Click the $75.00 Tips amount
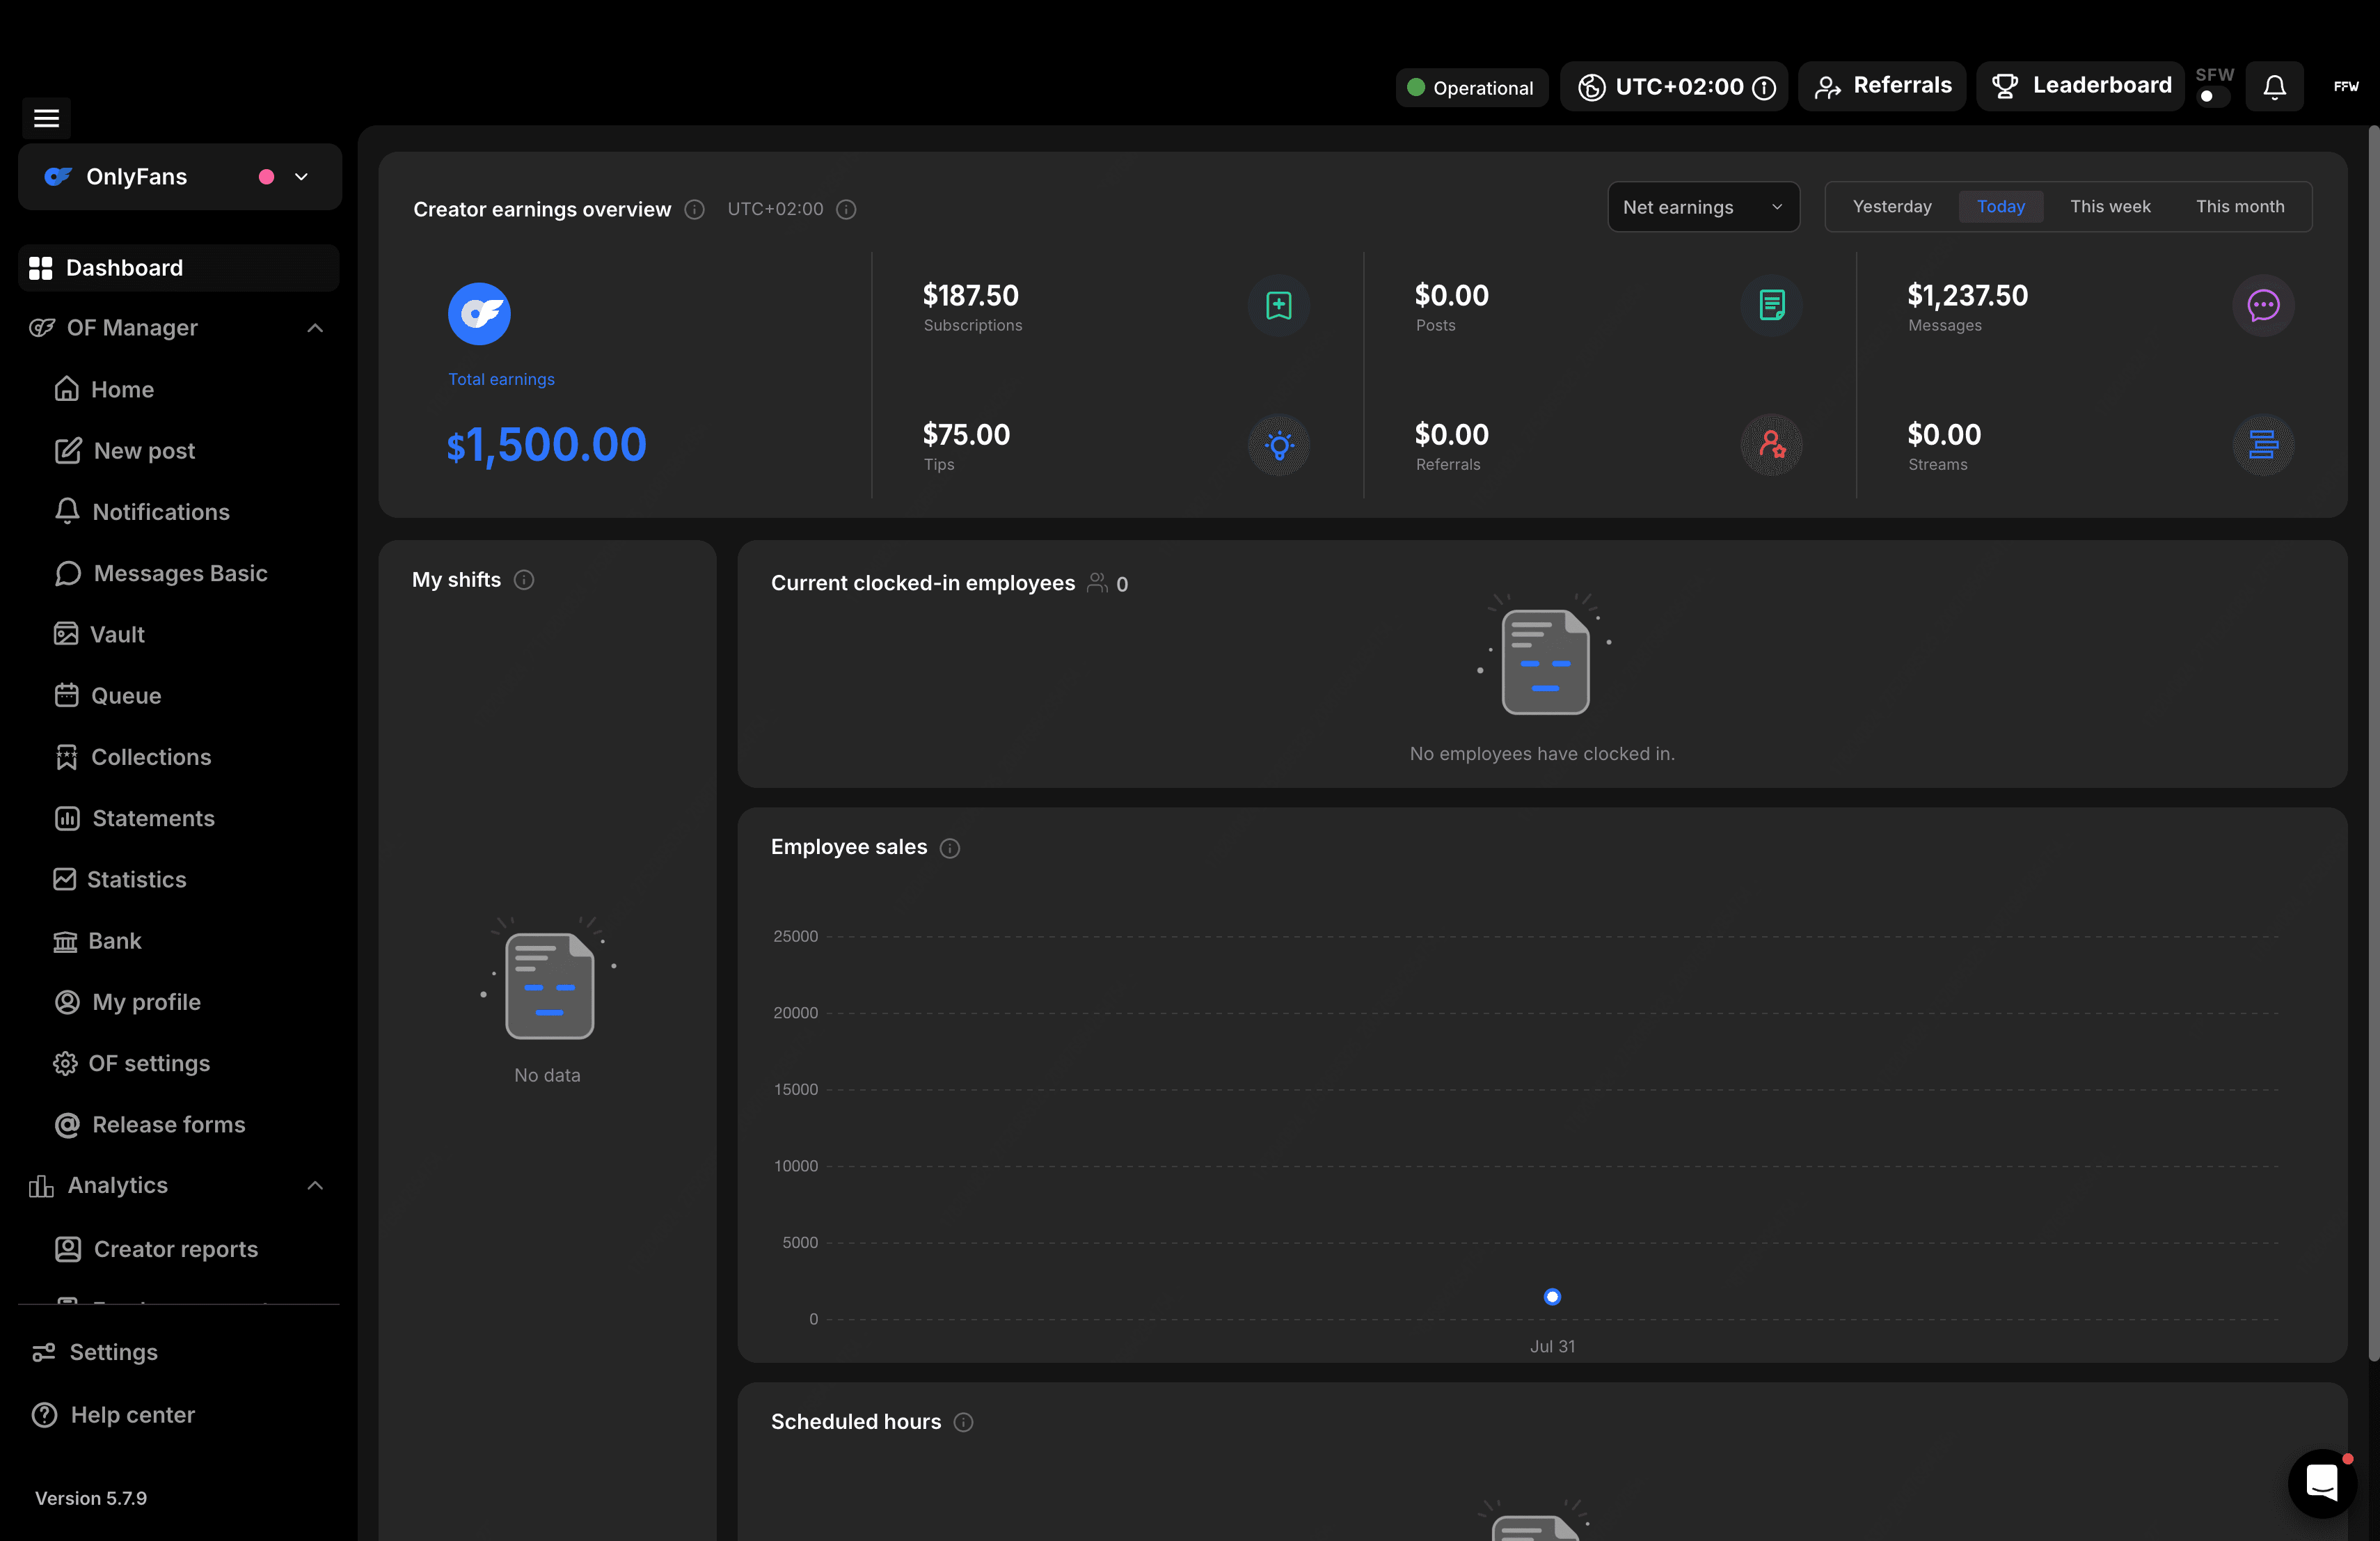2380x1541 pixels. pyautogui.click(x=966, y=434)
